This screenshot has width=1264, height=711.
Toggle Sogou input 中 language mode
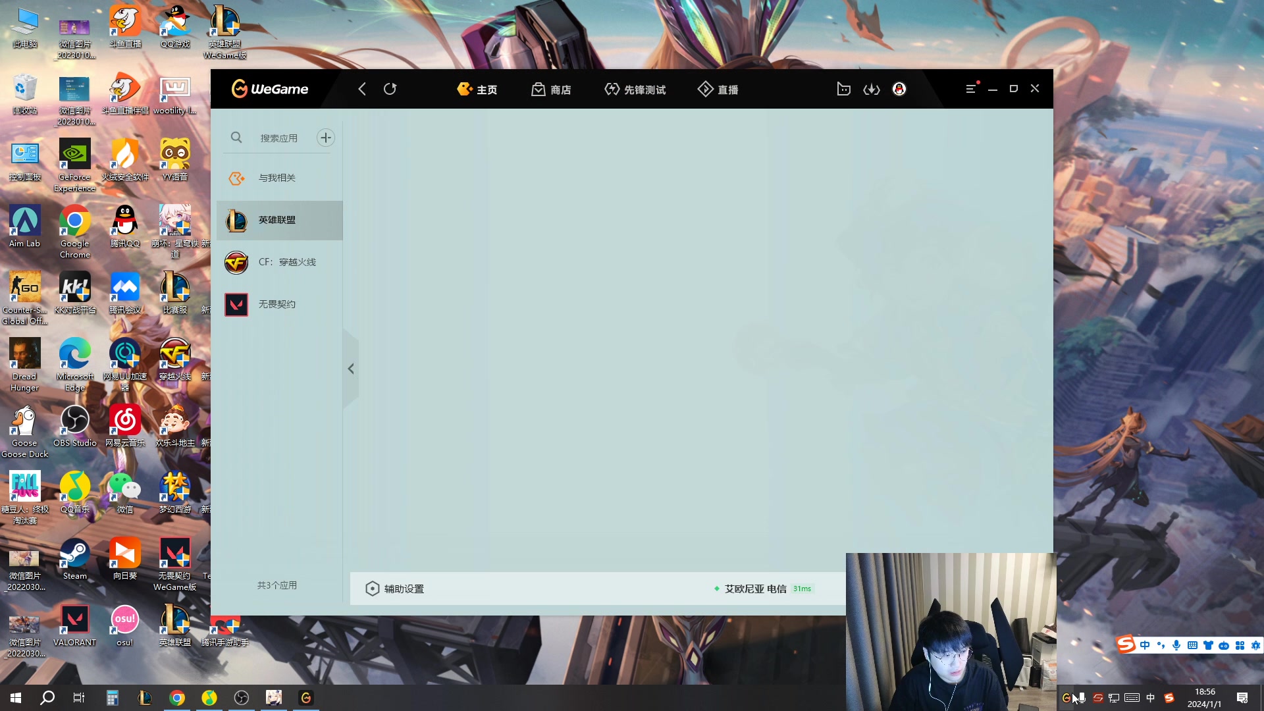1145,645
